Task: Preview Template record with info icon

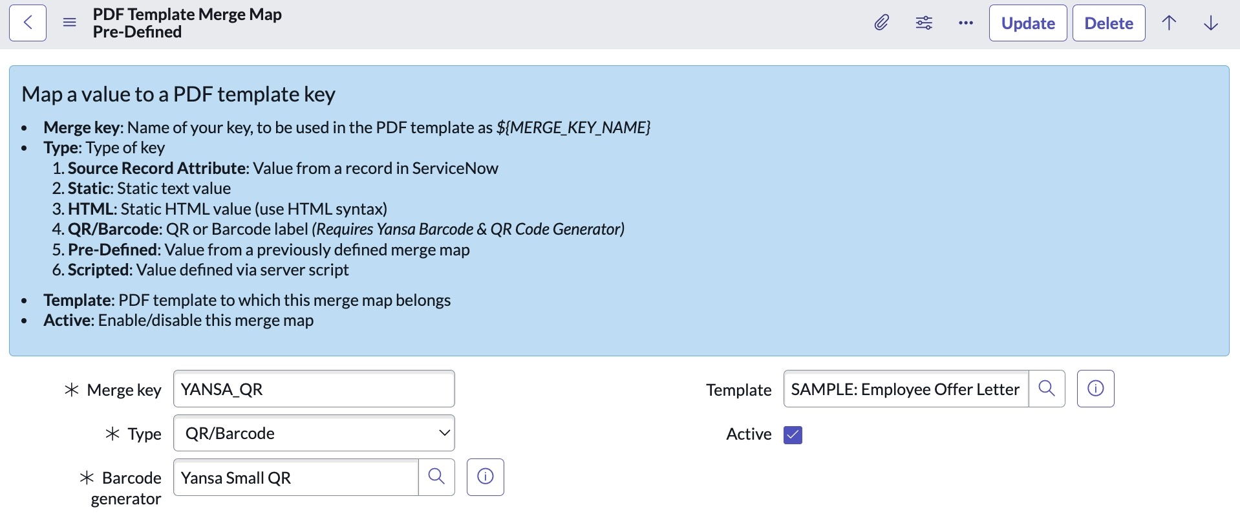Action: point(1095,389)
